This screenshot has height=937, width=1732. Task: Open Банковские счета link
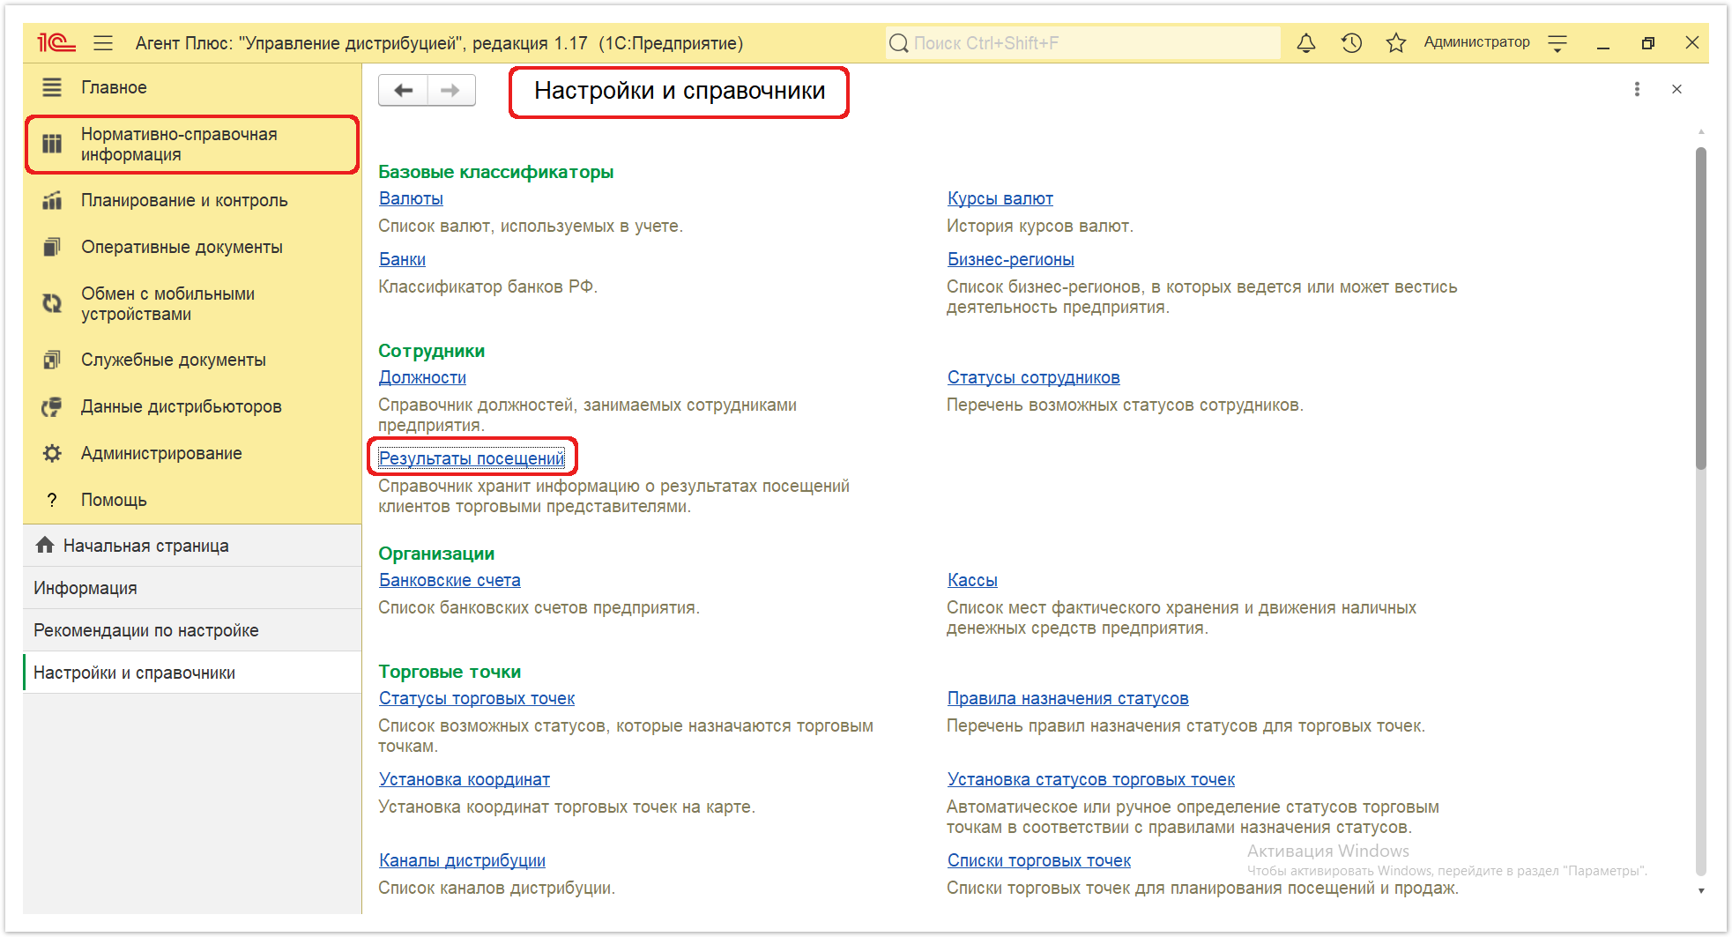(x=450, y=580)
